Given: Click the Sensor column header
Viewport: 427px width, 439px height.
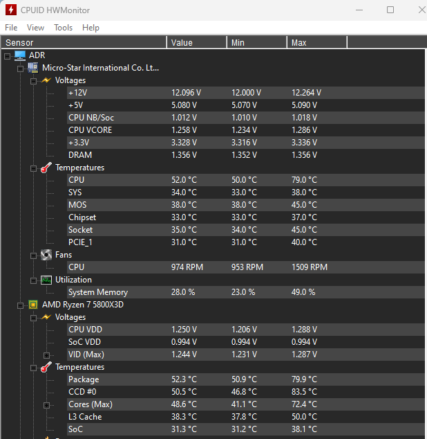Looking at the screenshot, I should click(x=84, y=42).
